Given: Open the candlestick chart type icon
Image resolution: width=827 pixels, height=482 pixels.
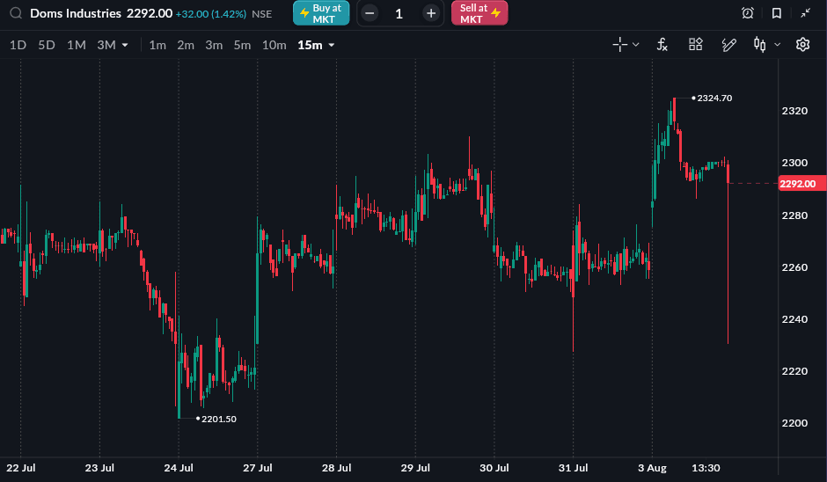Looking at the screenshot, I should click(x=759, y=45).
